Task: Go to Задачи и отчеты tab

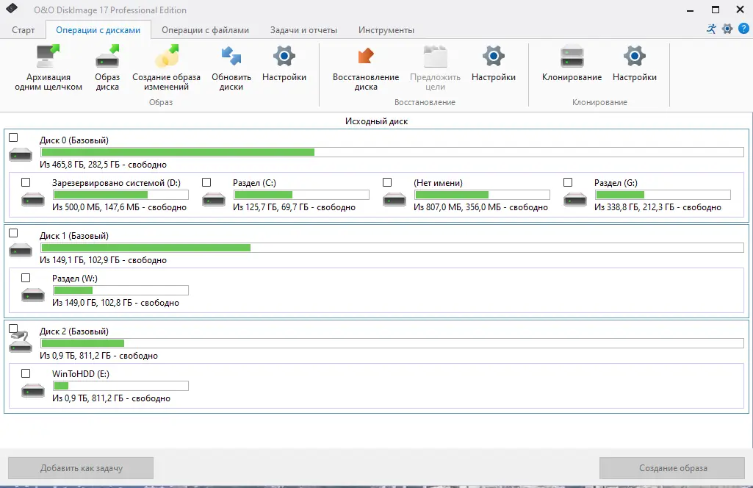Action: click(x=303, y=30)
